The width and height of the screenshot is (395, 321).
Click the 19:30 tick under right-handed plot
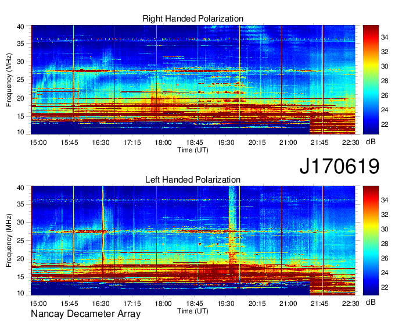coord(226,142)
